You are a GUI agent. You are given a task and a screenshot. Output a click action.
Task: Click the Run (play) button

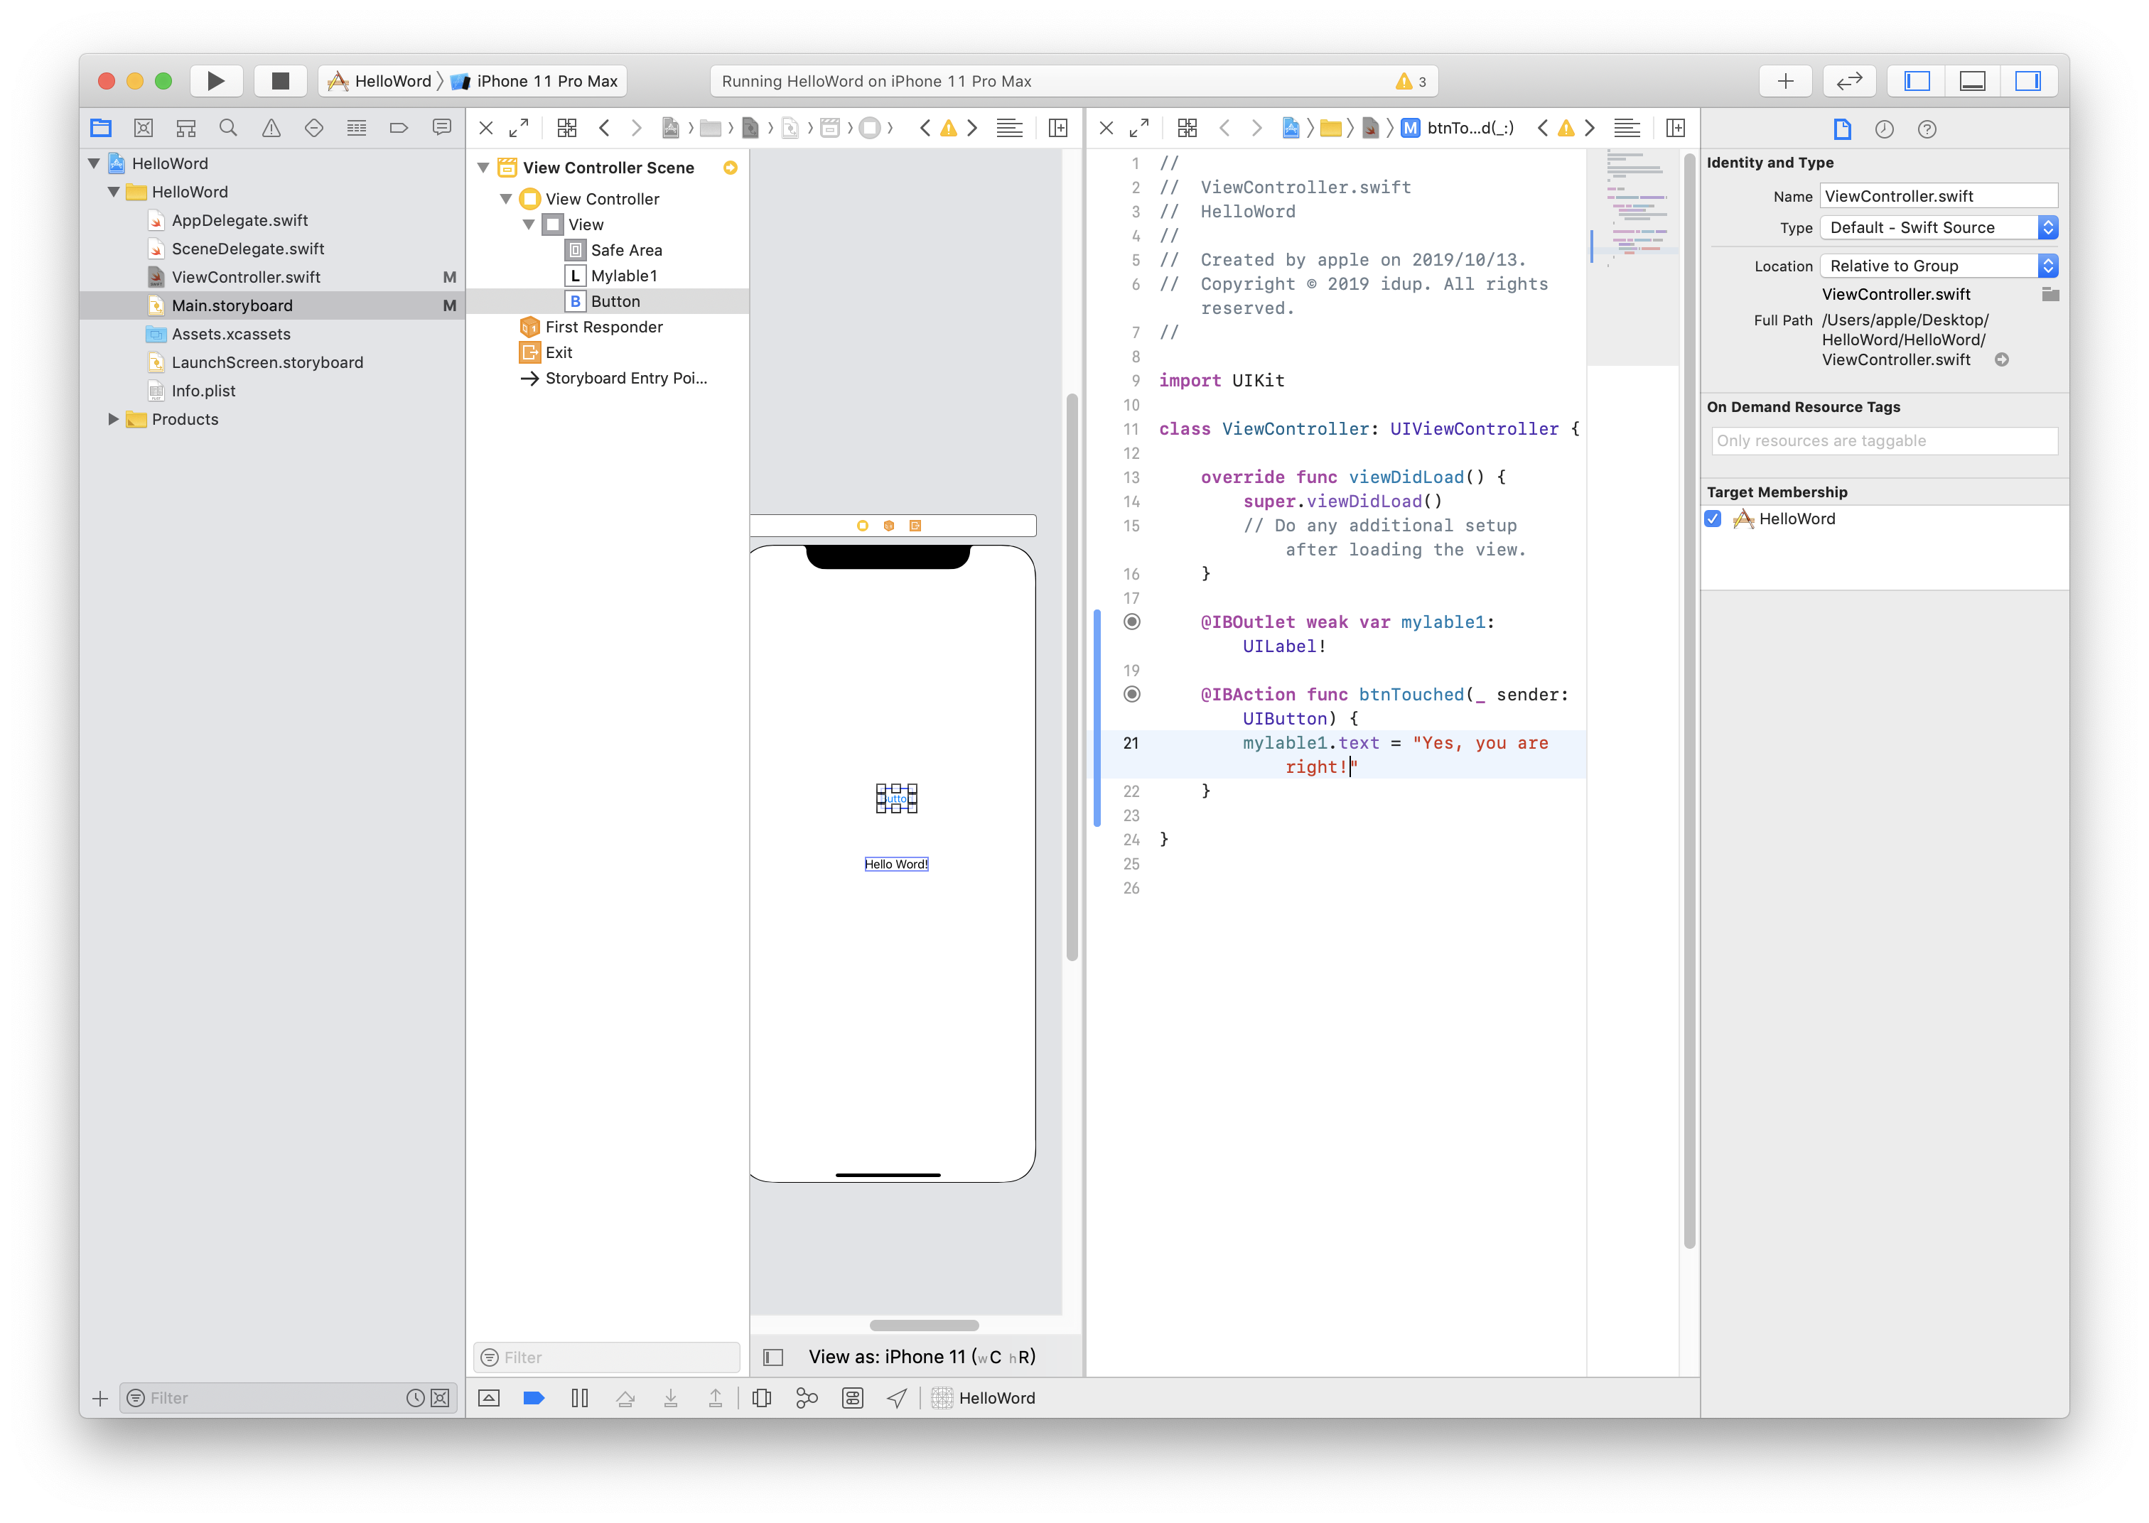216,81
